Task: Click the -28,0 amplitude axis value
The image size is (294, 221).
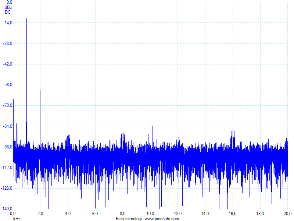Action: point(7,43)
